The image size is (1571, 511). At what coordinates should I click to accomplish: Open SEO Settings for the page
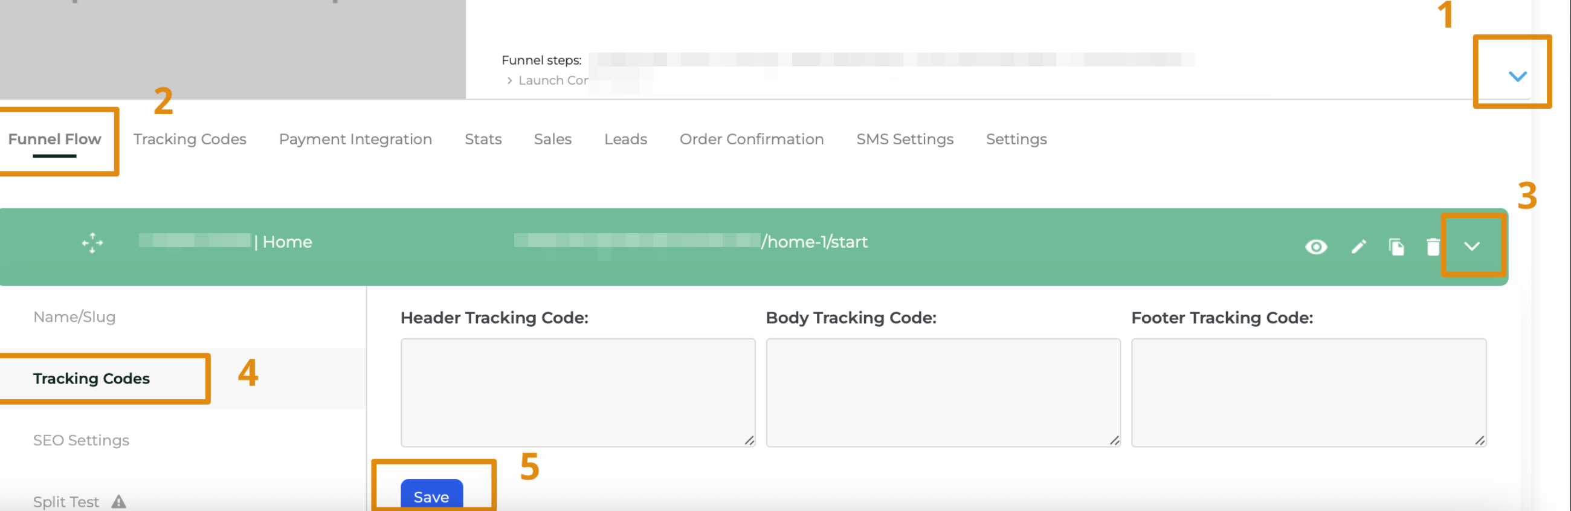pos(81,440)
